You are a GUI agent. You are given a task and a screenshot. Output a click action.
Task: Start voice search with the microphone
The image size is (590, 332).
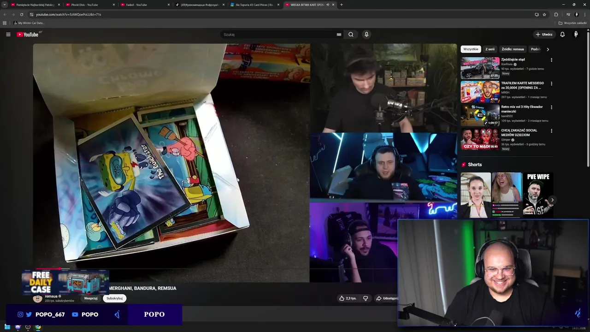[366, 35]
